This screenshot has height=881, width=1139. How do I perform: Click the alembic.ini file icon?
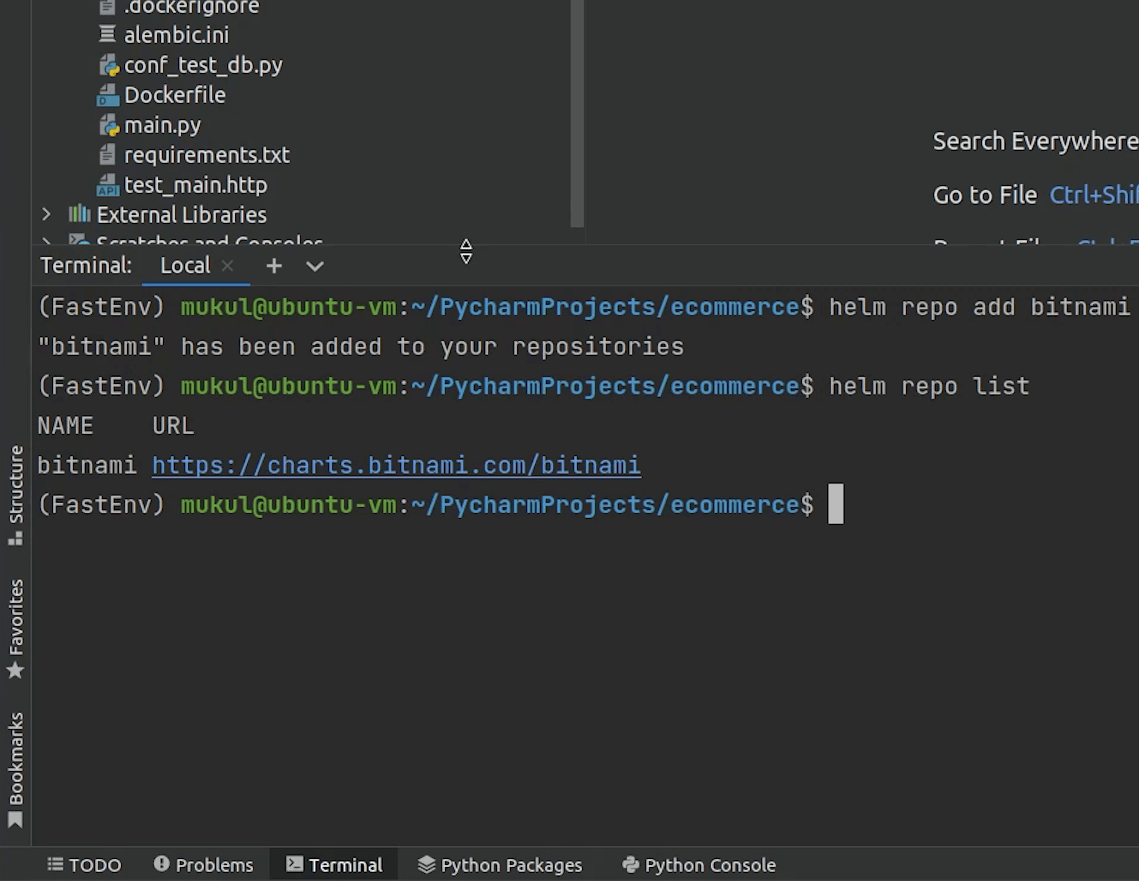click(x=107, y=34)
